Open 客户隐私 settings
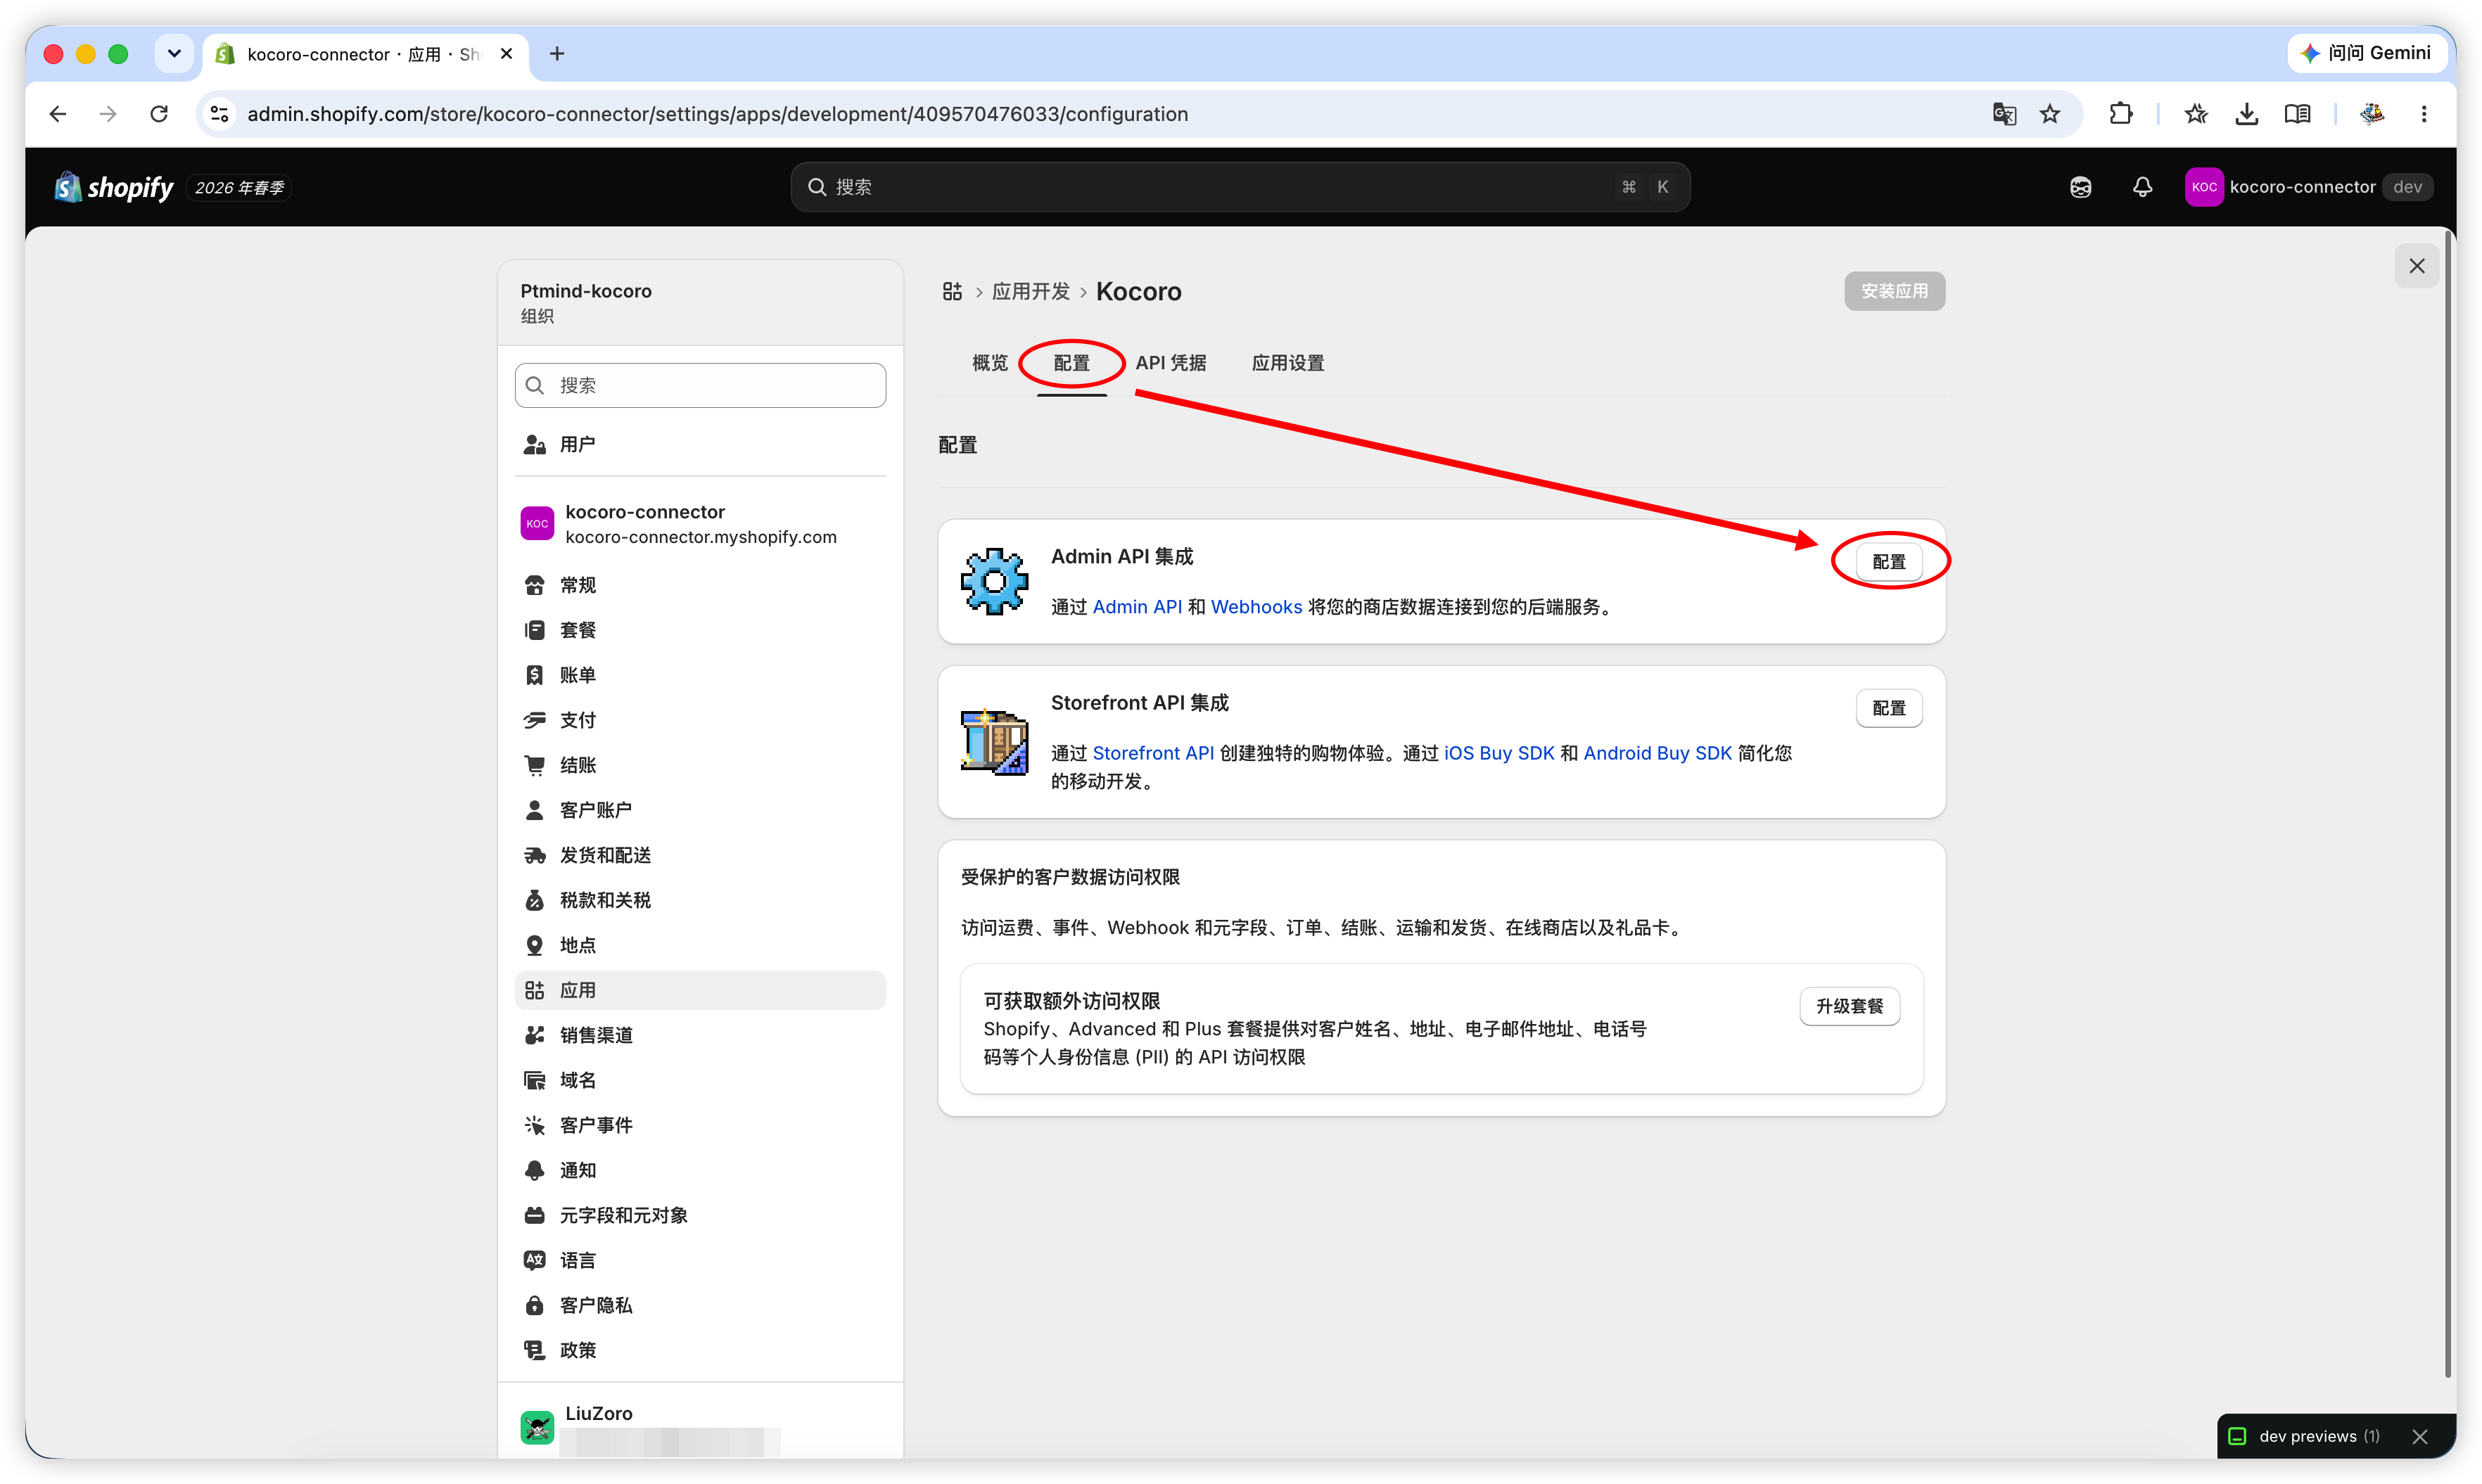The width and height of the screenshot is (2482, 1484). coord(700,1305)
